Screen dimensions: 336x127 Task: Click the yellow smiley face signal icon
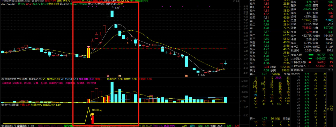point(93,114)
